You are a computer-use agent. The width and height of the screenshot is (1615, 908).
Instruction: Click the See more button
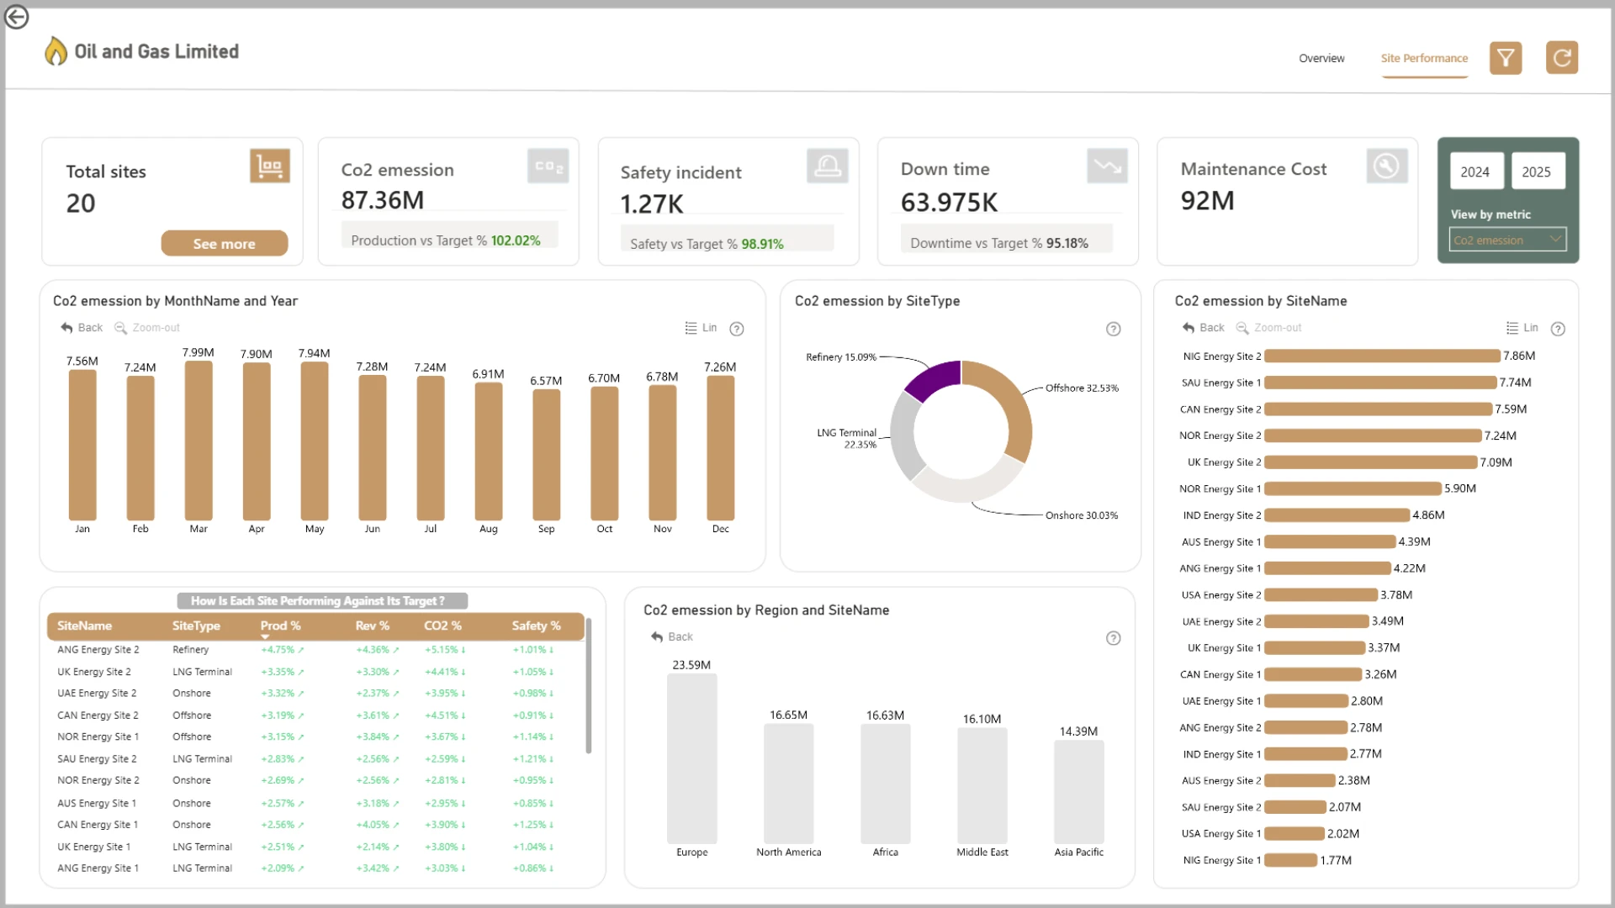(225, 244)
